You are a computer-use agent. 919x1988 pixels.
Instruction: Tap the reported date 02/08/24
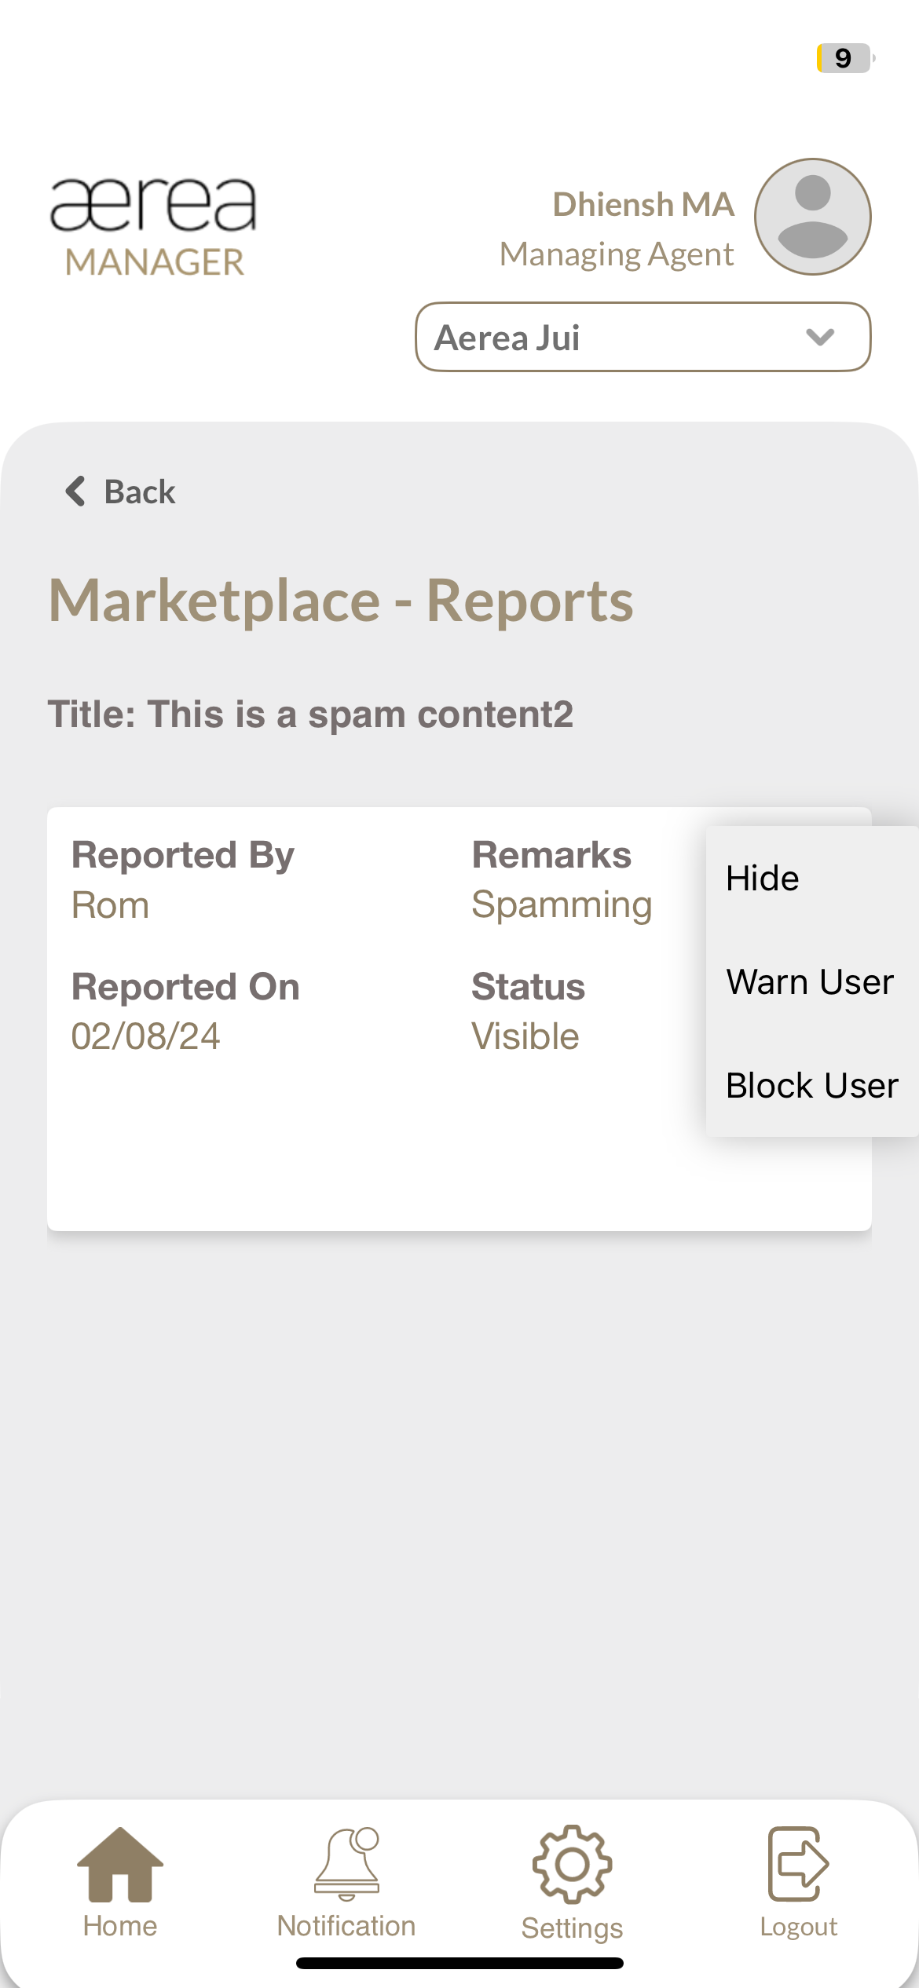[145, 1036]
